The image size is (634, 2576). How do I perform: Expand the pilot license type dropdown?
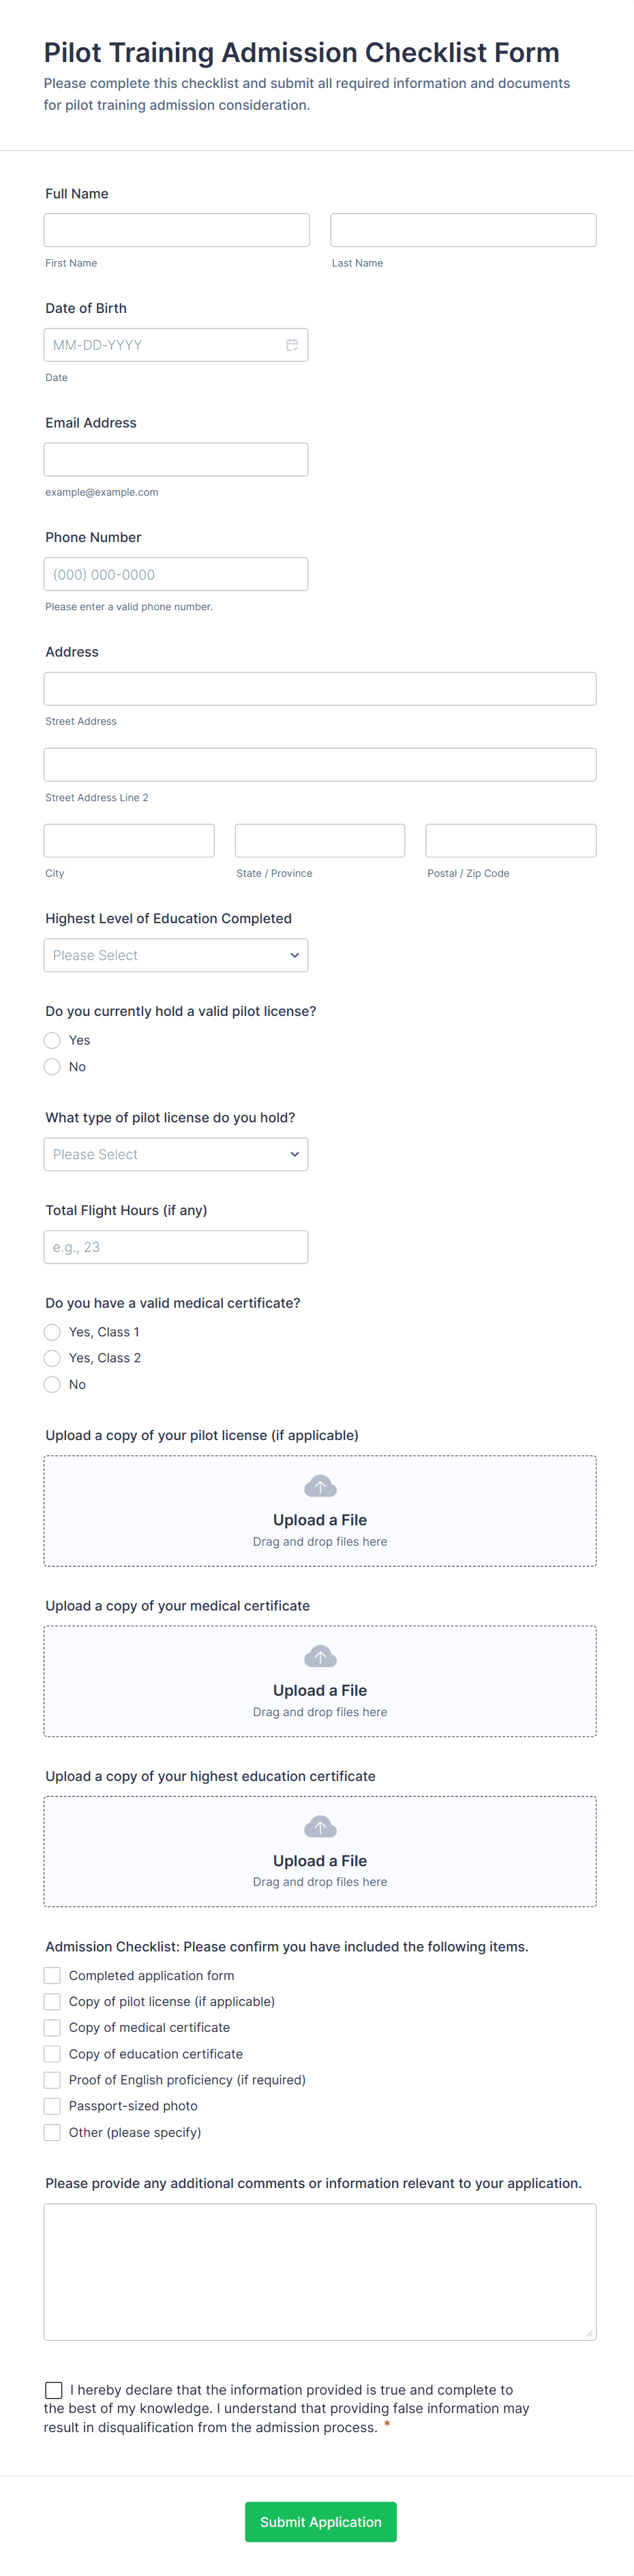click(x=176, y=1154)
